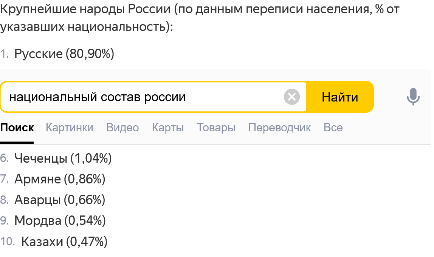Select the Казахи (0,47%) list item
Image resolution: width=434 pixels, height=257 pixels.
[64, 242]
